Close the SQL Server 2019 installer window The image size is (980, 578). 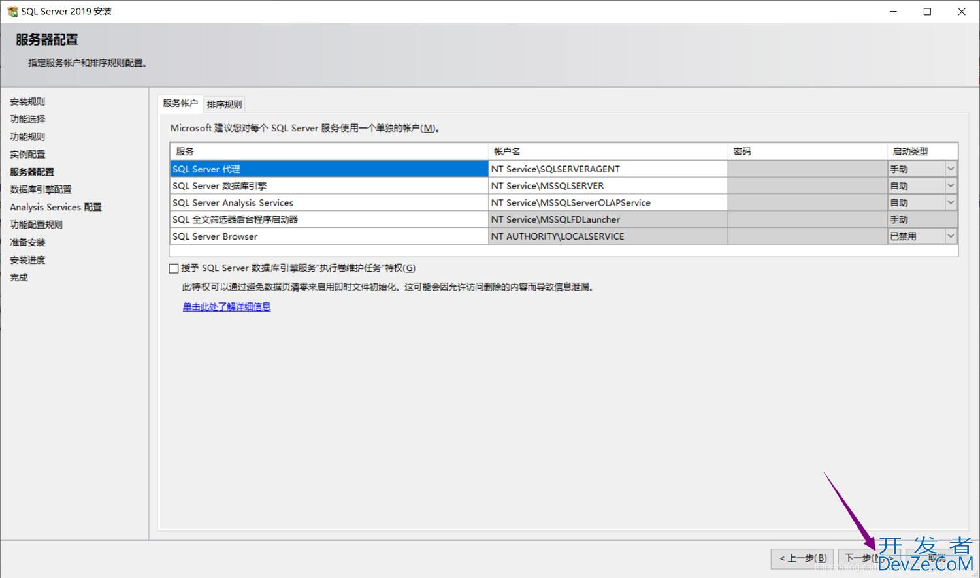point(962,12)
